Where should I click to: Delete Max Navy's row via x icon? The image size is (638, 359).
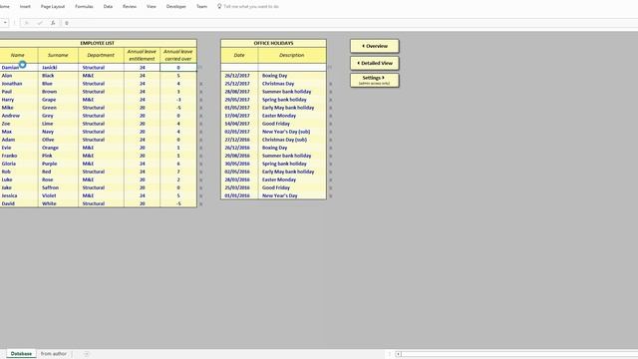(x=201, y=132)
